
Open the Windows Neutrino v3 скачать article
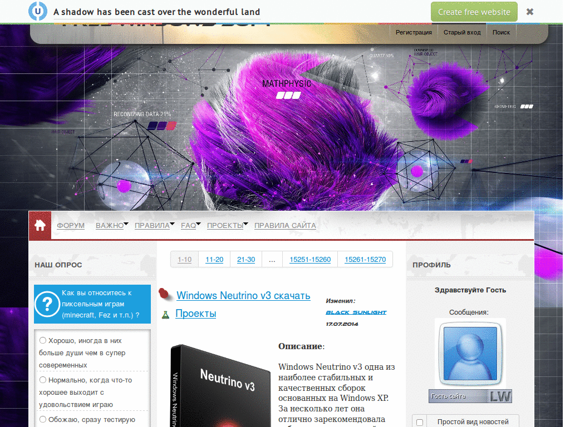click(244, 296)
